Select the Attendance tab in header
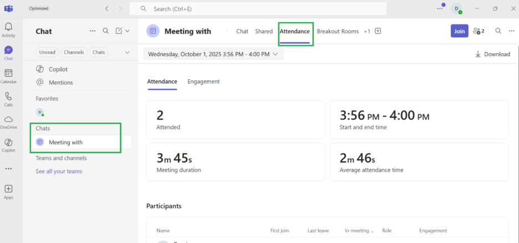This screenshot has height=243, width=519. point(294,32)
